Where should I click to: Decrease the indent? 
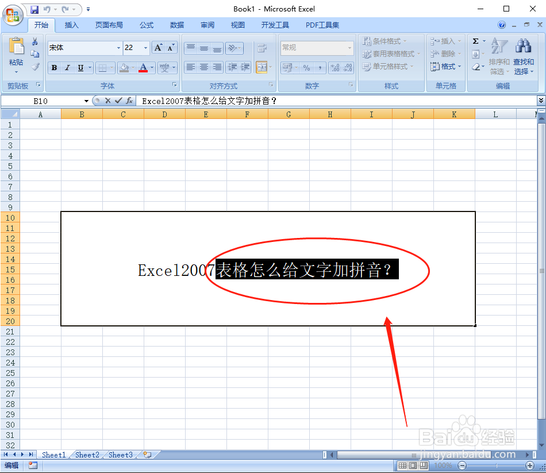pyautogui.click(x=232, y=67)
